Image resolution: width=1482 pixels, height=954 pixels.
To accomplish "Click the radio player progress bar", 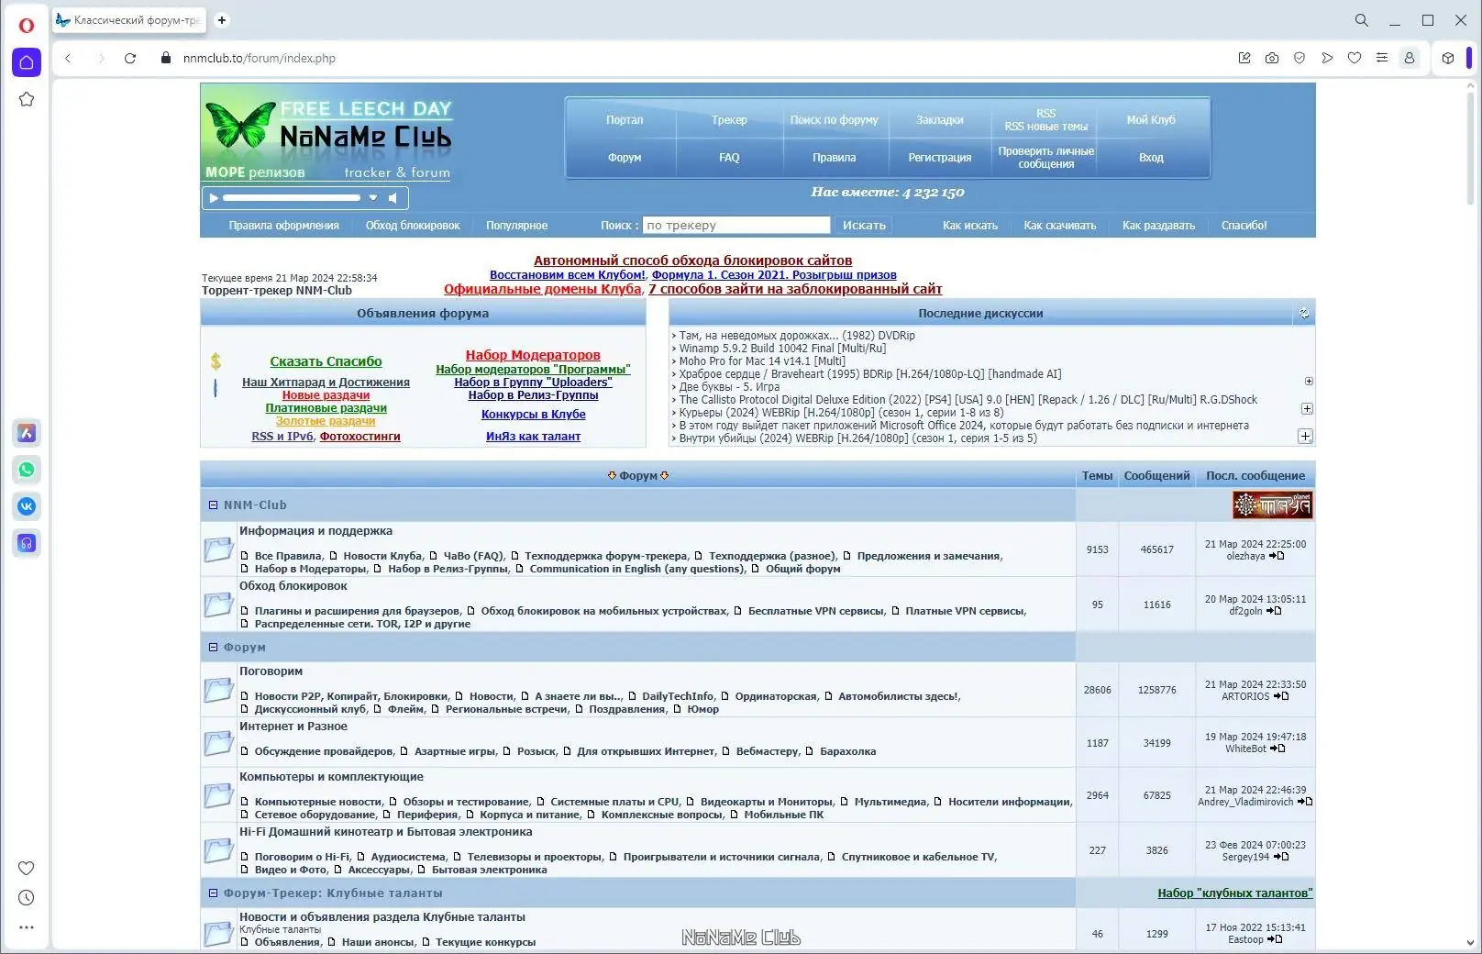I will tap(292, 197).
